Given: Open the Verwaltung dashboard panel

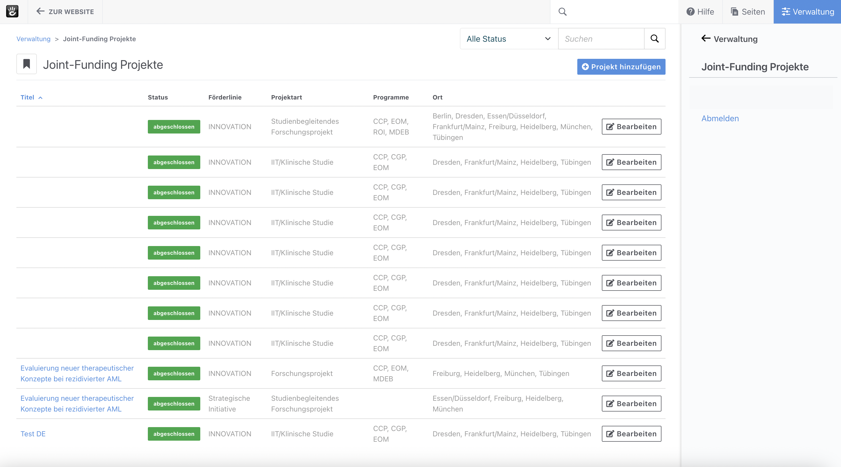Looking at the screenshot, I should click(x=807, y=12).
